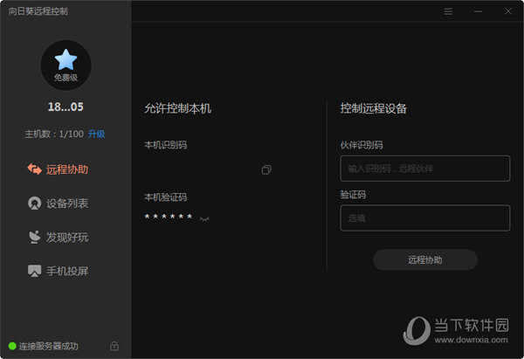Click the free-tier star avatar
Screen dimensions: 524x359
[x=65, y=66]
